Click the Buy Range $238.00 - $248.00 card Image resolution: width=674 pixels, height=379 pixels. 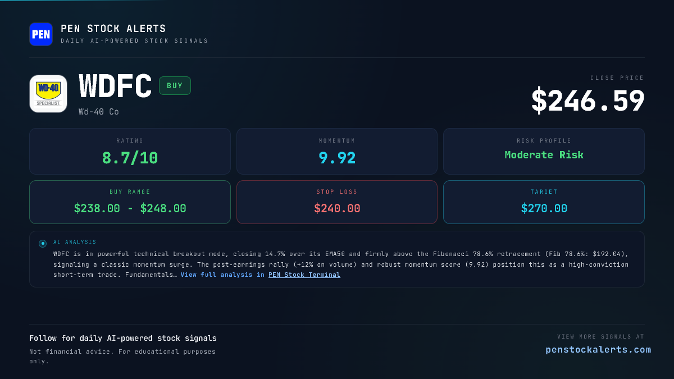130,202
